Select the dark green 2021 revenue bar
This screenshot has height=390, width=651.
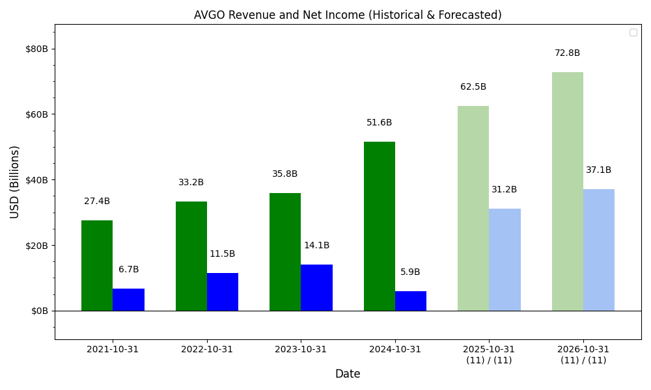click(97, 266)
